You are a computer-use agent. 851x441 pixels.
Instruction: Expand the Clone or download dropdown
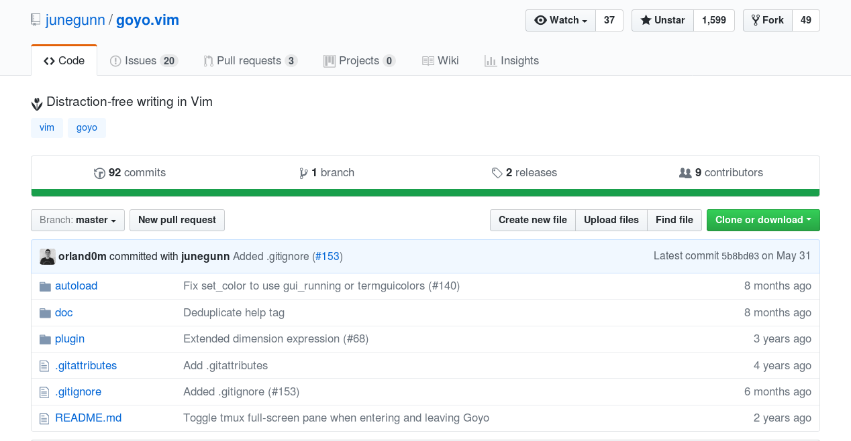pyautogui.click(x=763, y=220)
